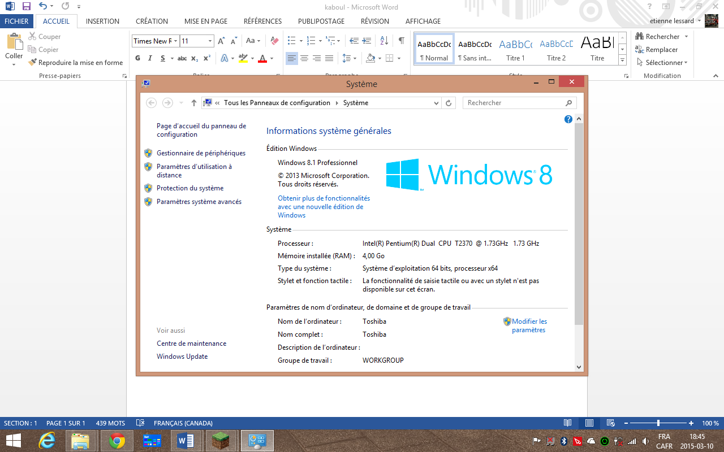
Task: Click the zoom slider in Word status bar
Action: [658, 423]
